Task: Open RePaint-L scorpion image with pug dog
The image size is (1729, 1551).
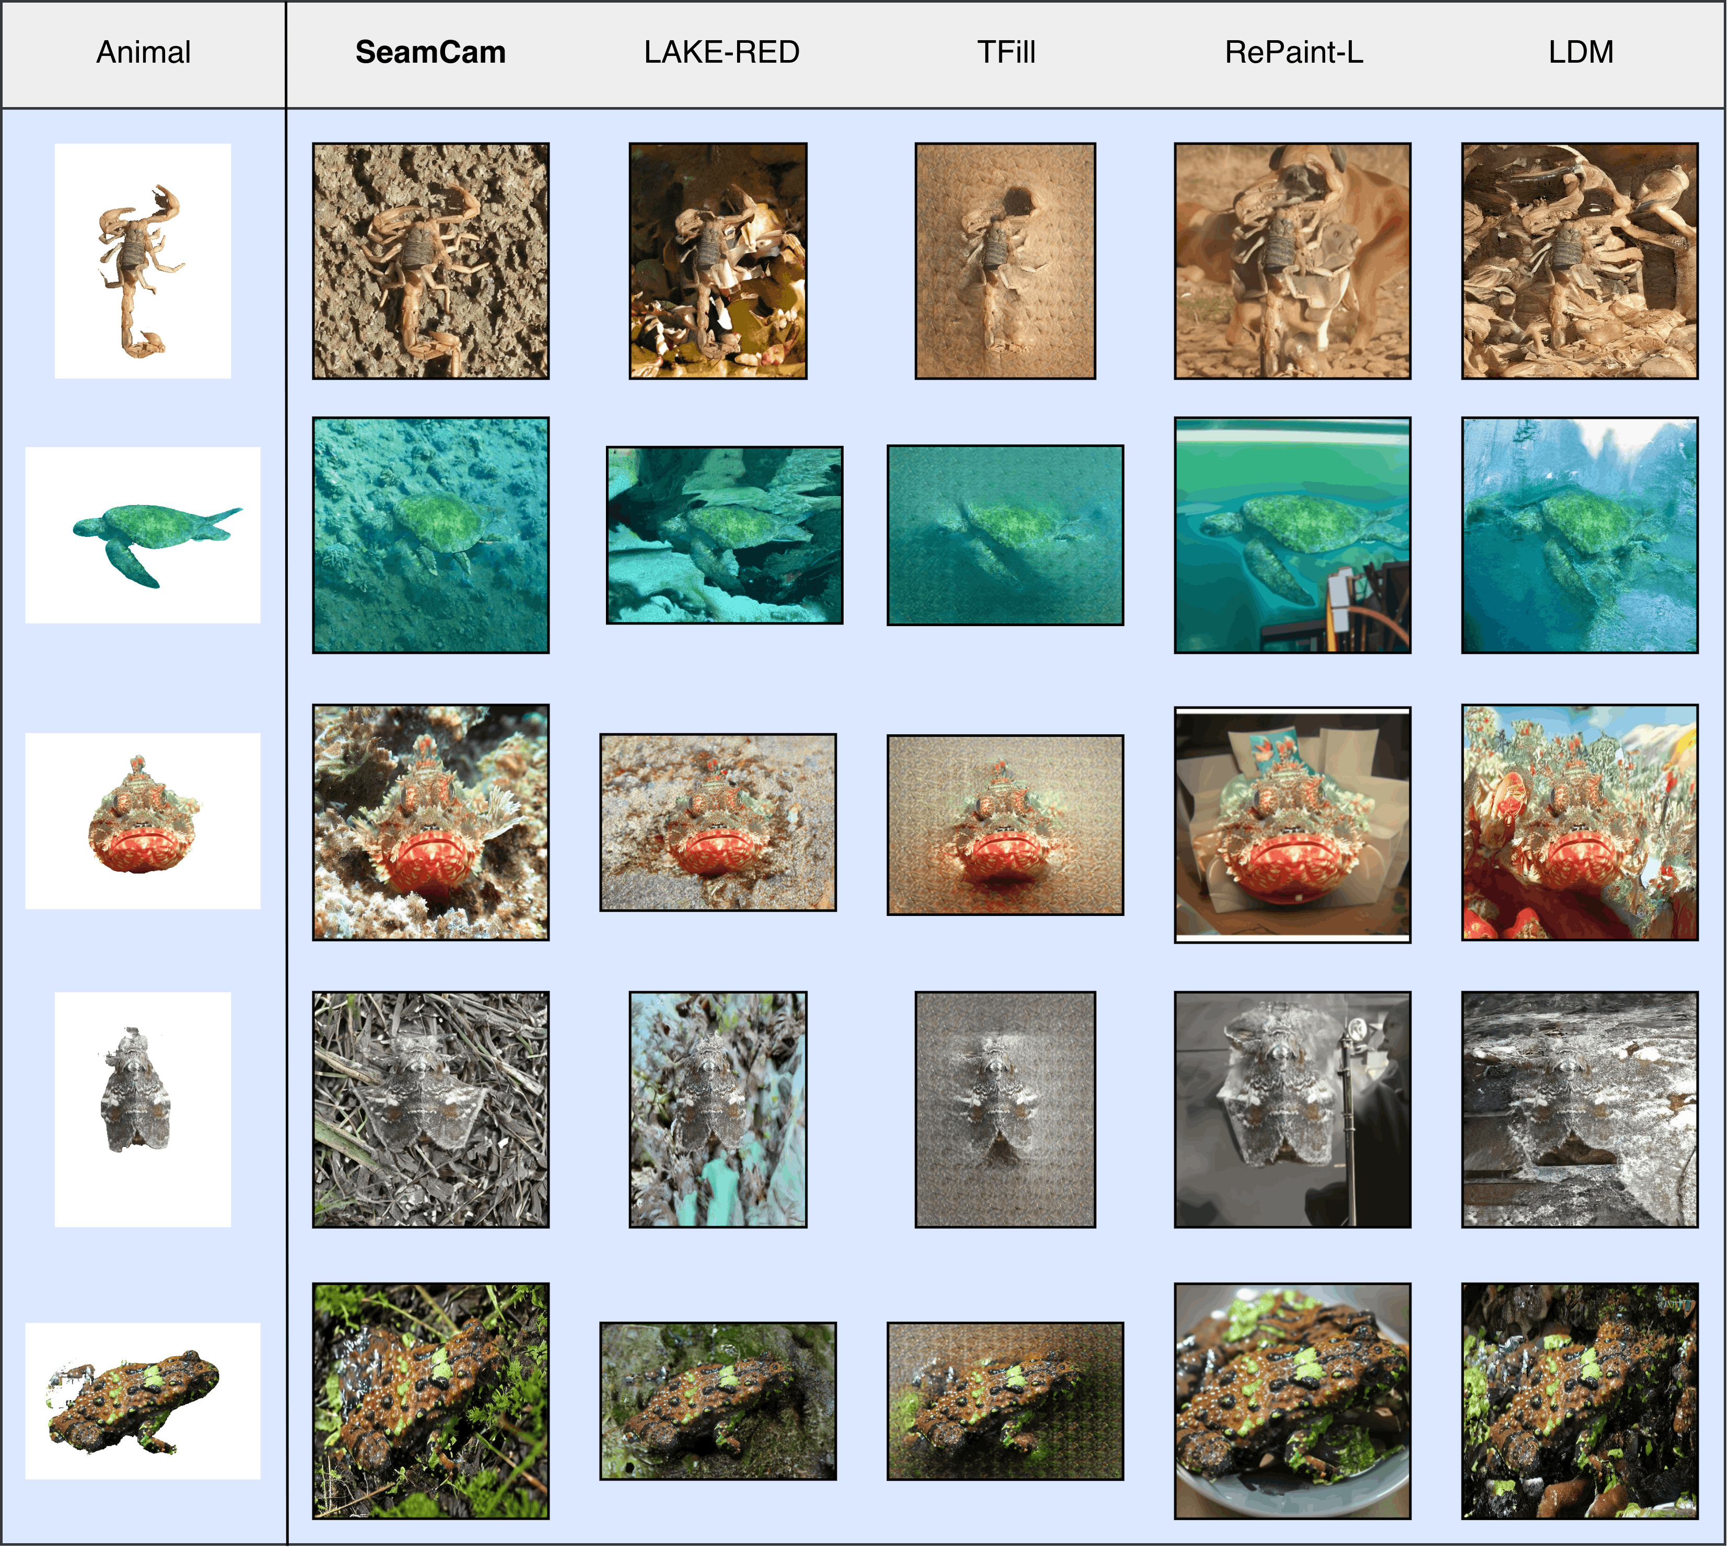Action: [1293, 261]
